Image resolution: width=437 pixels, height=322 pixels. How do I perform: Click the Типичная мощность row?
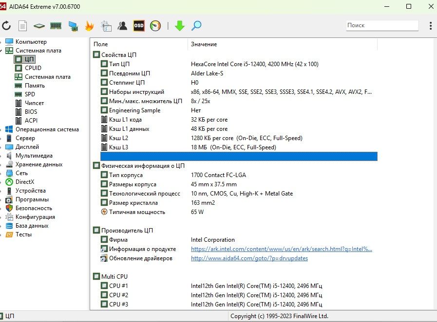click(x=239, y=212)
